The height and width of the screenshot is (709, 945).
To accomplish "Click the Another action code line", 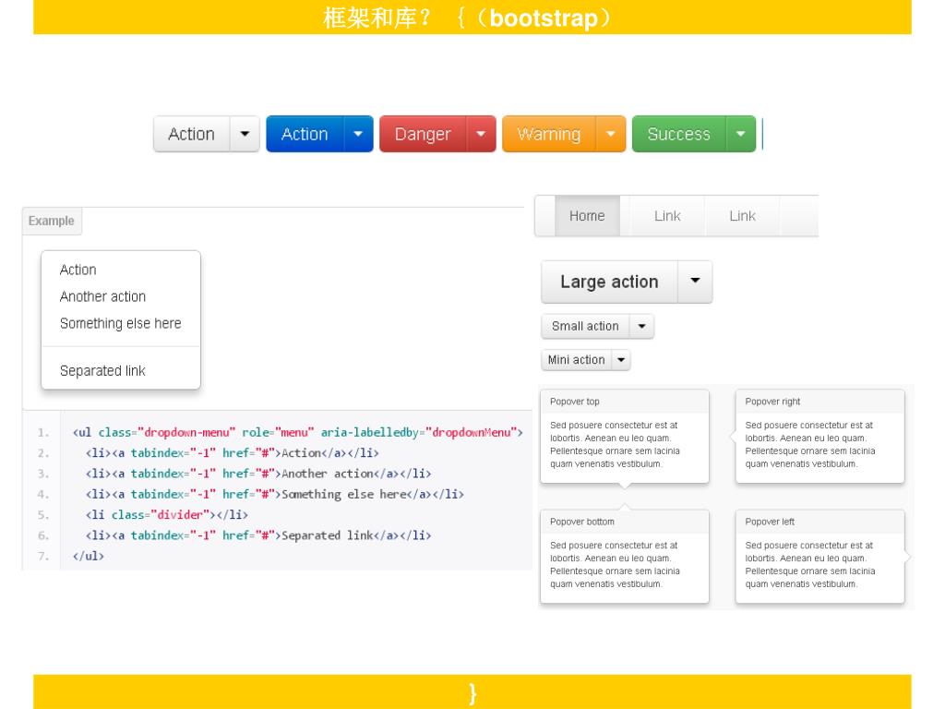I will click(x=258, y=474).
